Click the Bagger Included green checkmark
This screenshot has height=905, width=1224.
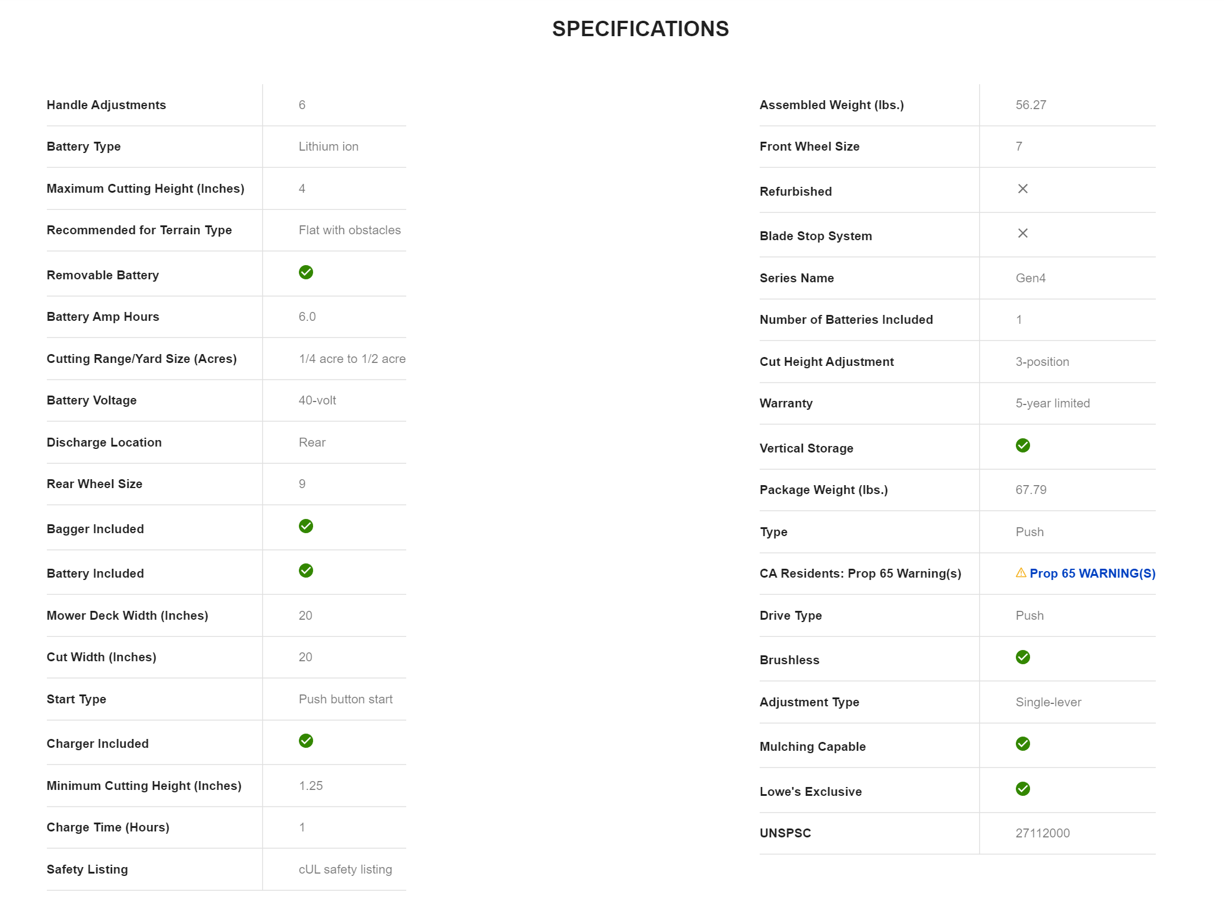pyautogui.click(x=306, y=526)
